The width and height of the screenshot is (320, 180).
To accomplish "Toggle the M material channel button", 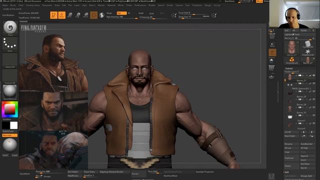I will 129,13.
